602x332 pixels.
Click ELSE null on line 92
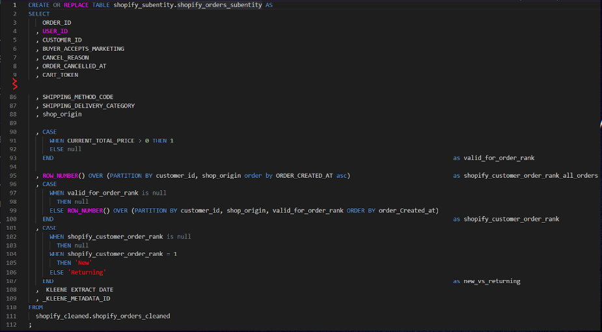pos(65,149)
